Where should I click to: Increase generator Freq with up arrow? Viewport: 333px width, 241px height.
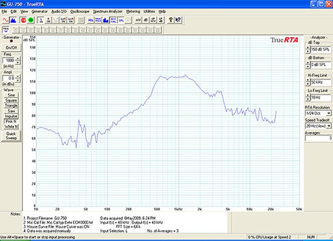(18, 59)
